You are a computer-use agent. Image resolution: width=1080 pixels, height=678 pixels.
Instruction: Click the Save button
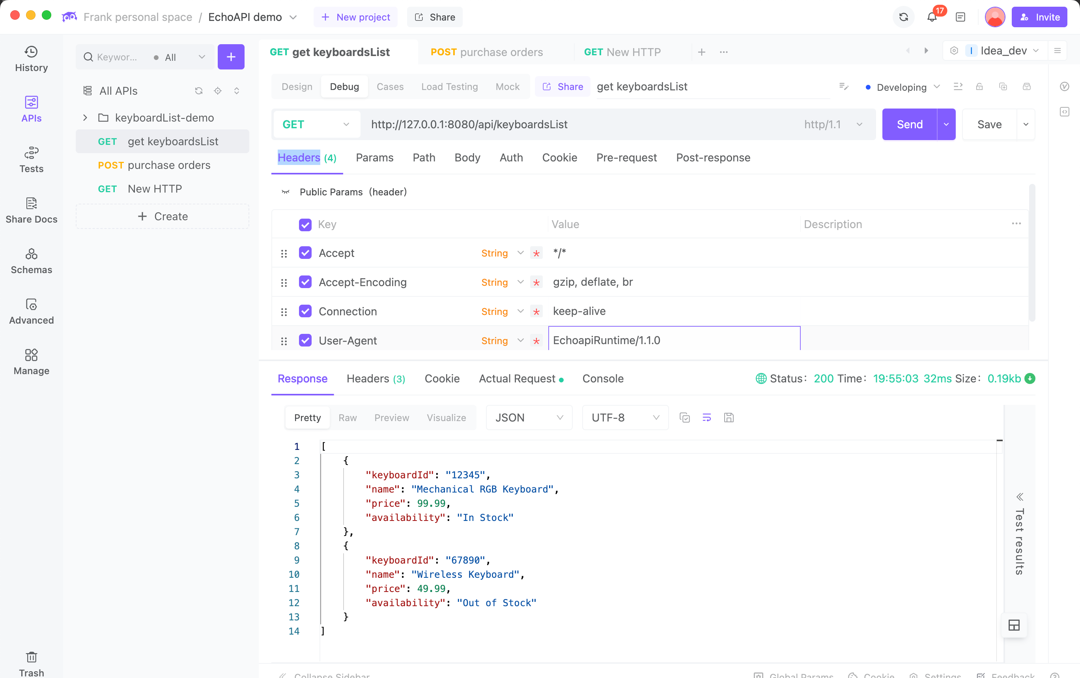tap(989, 124)
